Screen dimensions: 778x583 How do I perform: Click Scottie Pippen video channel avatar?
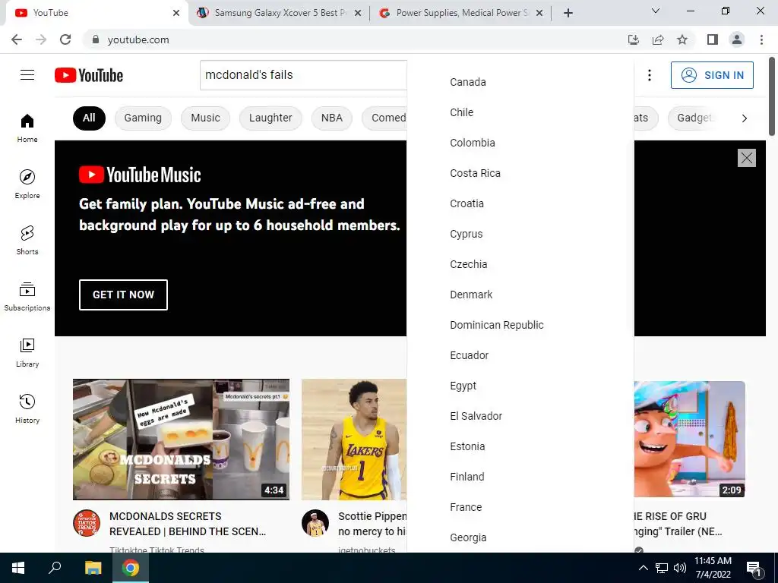click(315, 523)
